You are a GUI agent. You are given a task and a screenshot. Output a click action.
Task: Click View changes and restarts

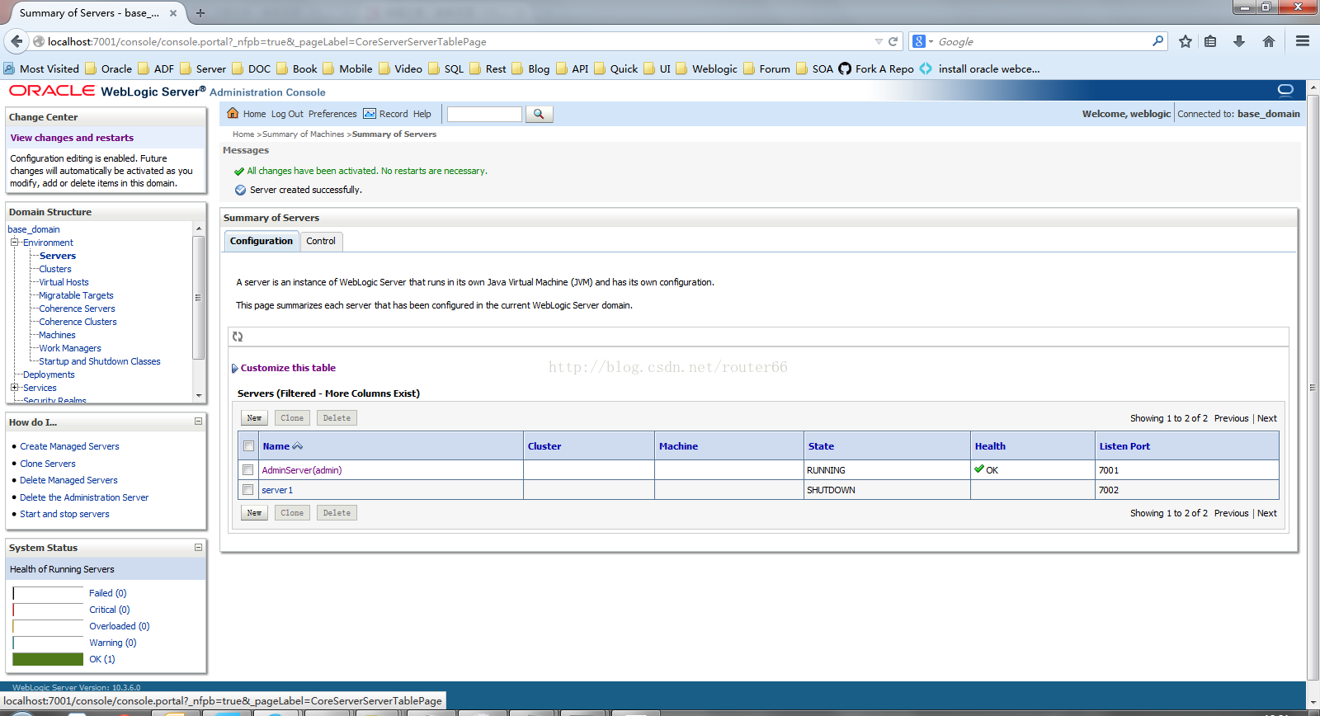click(x=72, y=138)
